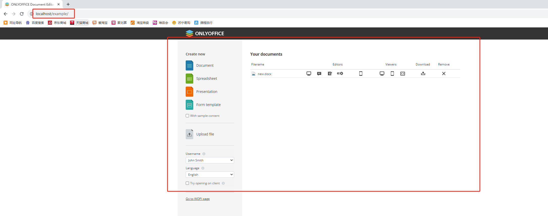Open the 天猫商城 bookmark
Image resolution: width=548 pixels, height=216 pixels.
(x=79, y=23)
